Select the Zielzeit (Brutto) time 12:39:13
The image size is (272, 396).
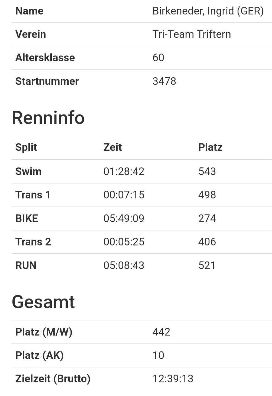(173, 379)
